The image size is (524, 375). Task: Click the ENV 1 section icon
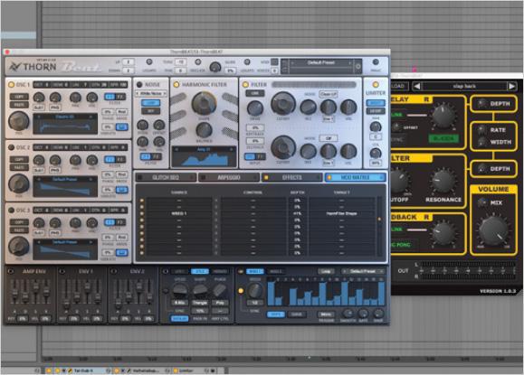coord(62,271)
